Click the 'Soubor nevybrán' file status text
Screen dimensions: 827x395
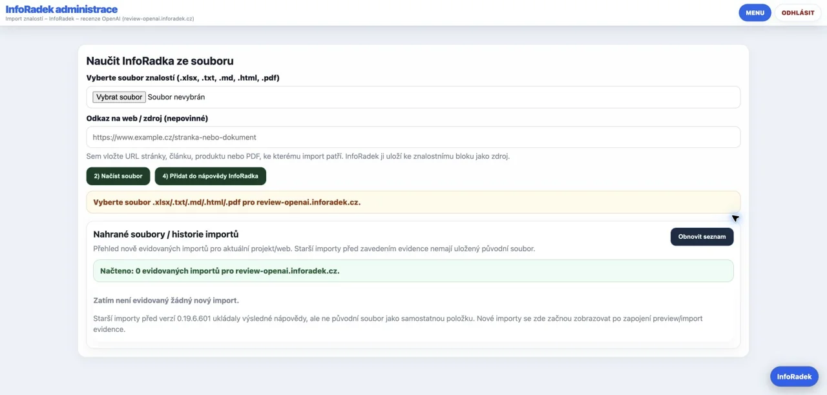176,97
